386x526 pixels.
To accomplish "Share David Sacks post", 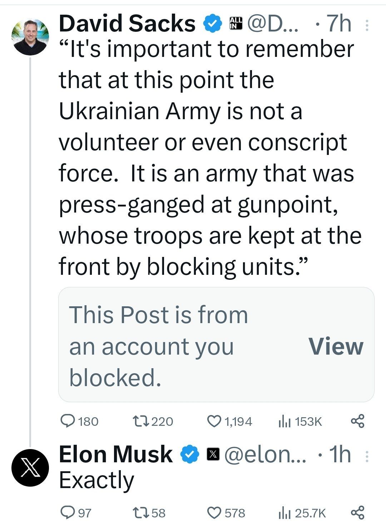I will click(x=357, y=421).
